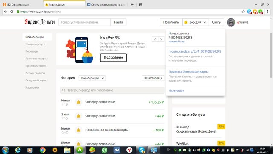Open the именной счет link
Screen dimensions: 273x154
coord(177,41)
